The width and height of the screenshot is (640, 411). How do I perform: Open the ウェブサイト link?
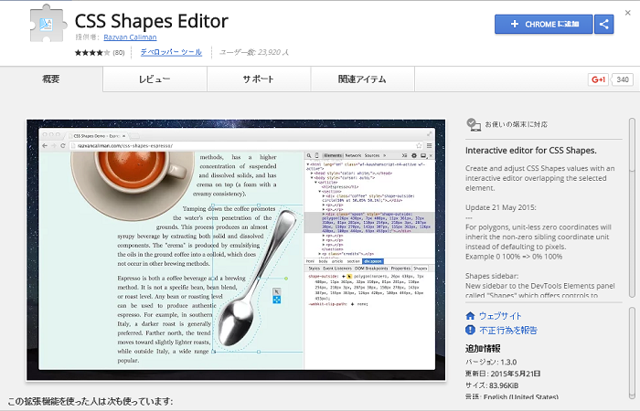tap(500, 316)
